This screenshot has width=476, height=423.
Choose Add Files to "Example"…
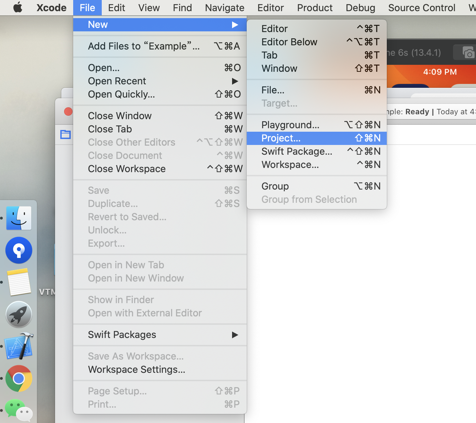[160, 46]
